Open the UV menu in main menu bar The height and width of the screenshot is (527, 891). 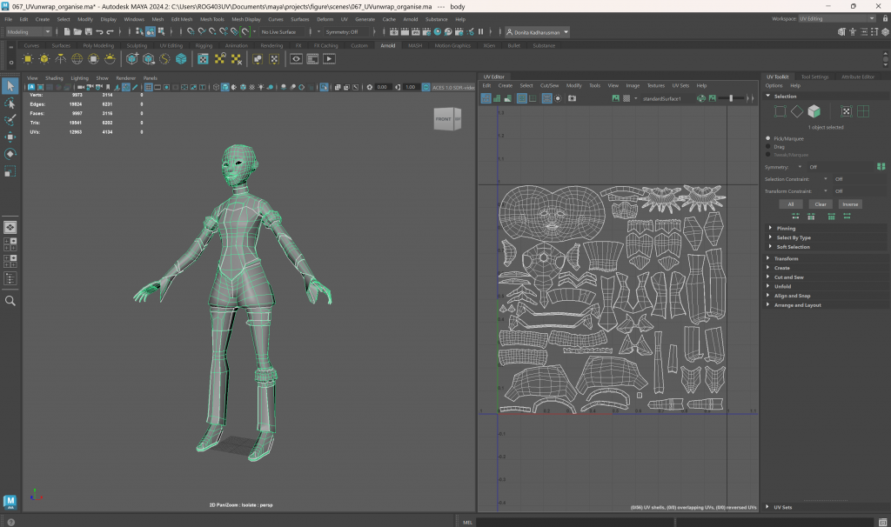344,19
